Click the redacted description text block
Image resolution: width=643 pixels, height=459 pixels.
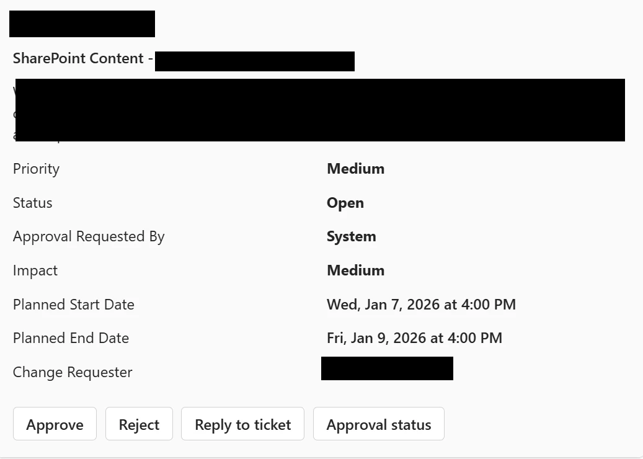click(320, 110)
